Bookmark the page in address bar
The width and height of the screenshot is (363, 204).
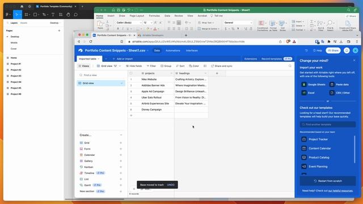[x=122, y=41]
